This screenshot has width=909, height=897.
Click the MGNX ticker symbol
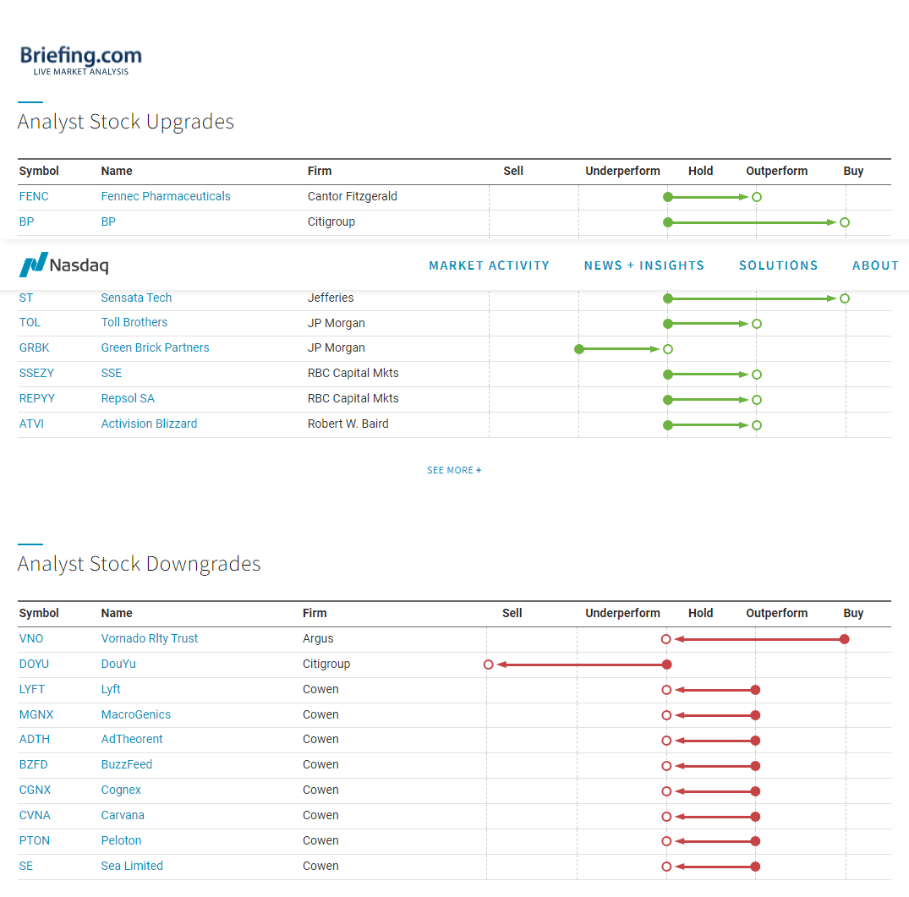point(36,714)
